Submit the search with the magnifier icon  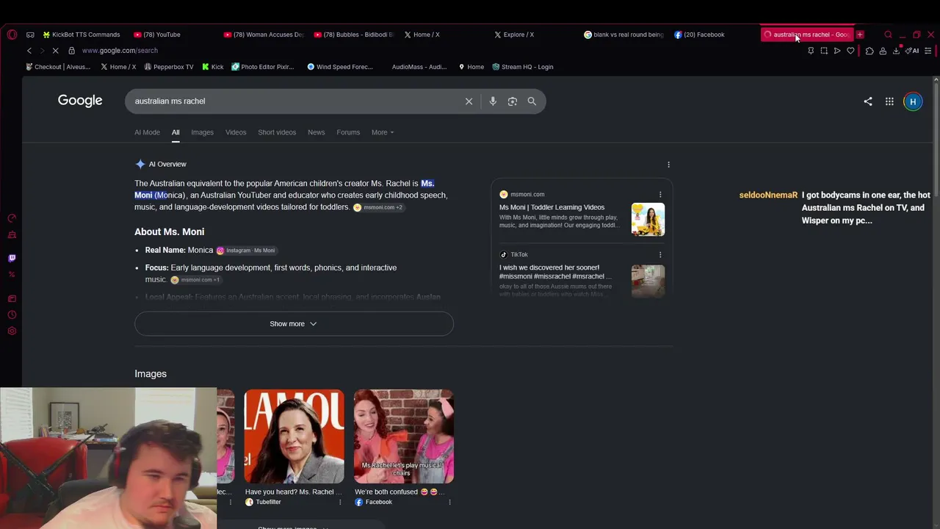[x=532, y=101]
